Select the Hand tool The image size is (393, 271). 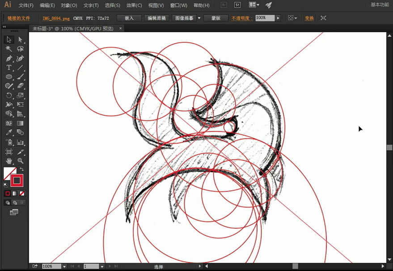point(9,161)
